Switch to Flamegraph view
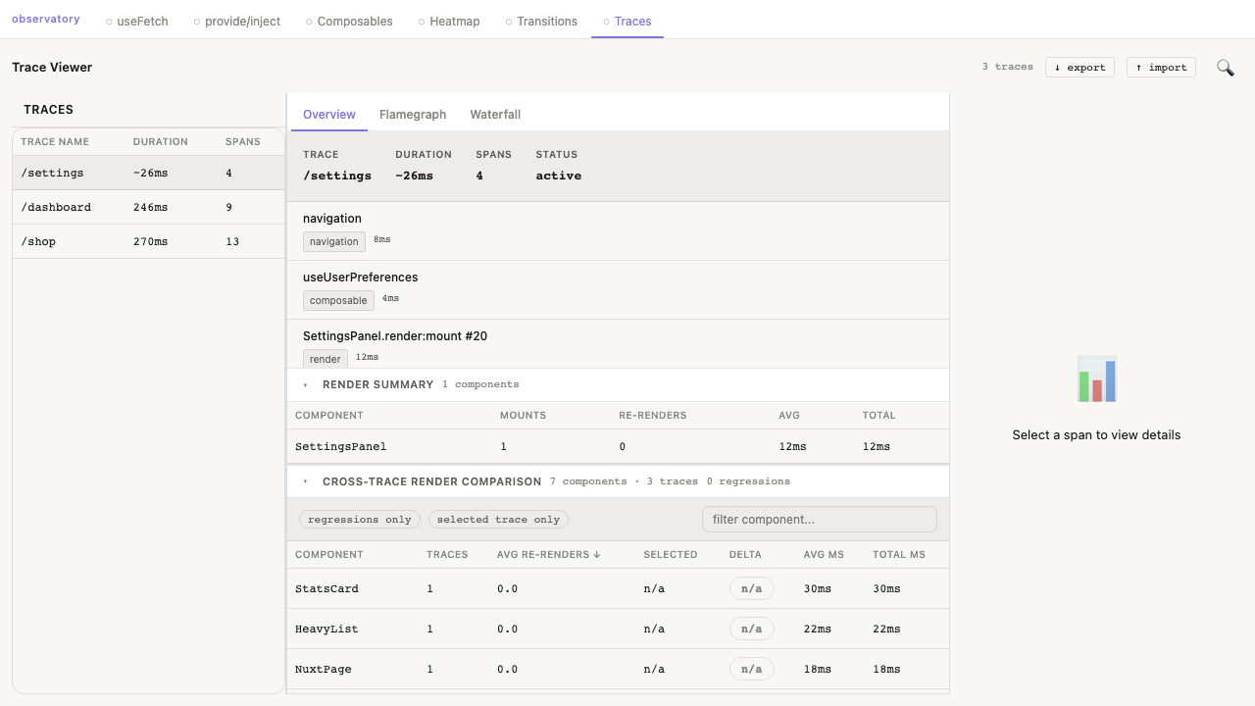The image size is (1255, 706). click(x=413, y=115)
